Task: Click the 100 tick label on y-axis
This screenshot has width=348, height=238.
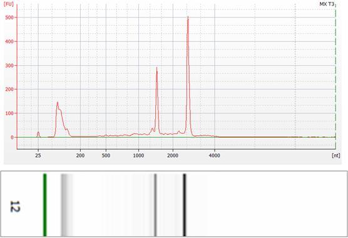Action: (x=9, y=113)
